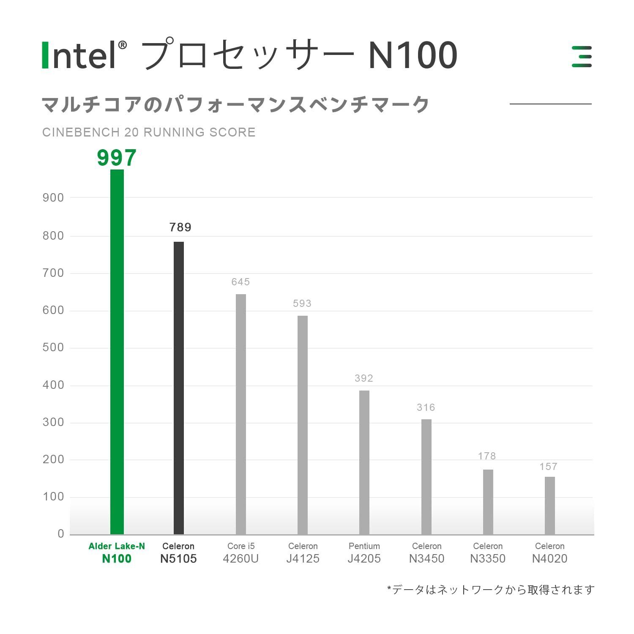The width and height of the screenshot is (634, 634).
Task: Click the 789 score label
Action: click(x=180, y=227)
